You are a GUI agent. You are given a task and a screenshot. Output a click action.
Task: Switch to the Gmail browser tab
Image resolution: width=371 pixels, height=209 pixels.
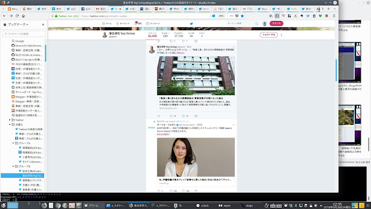pos(101,9)
